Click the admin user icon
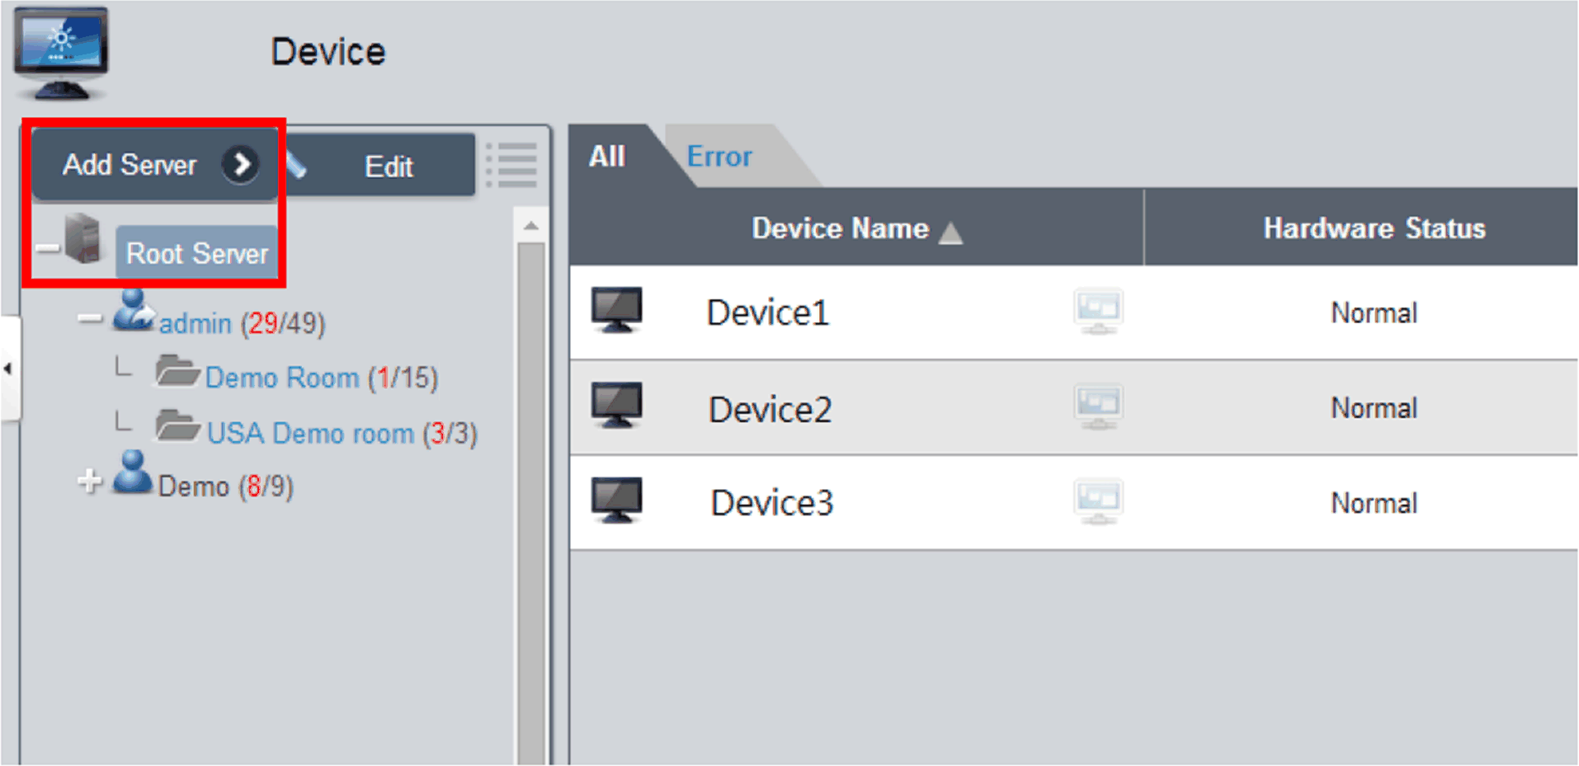This screenshot has height=766, width=1579. point(133,311)
